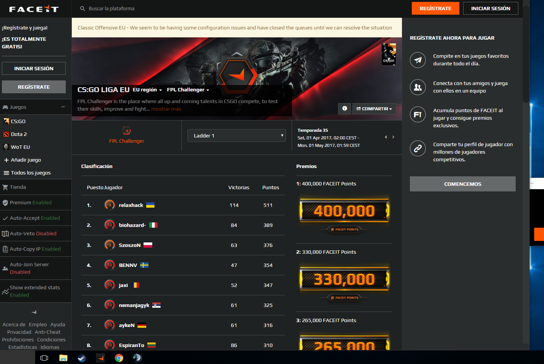Click the link share profile icon
This screenshot has width=544, height=364.
[x=418, y=148]
